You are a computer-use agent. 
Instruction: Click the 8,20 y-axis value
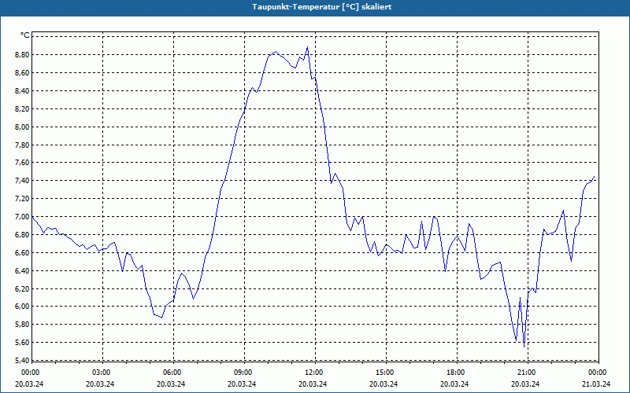pyautogui.click(x=22, y=108)
